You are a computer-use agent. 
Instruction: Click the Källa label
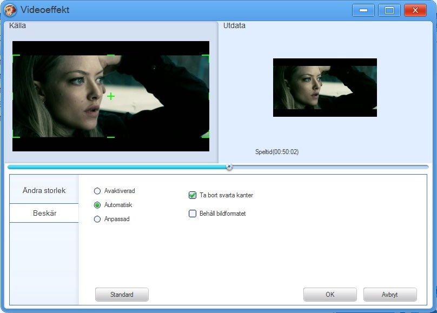pos(17,25)
